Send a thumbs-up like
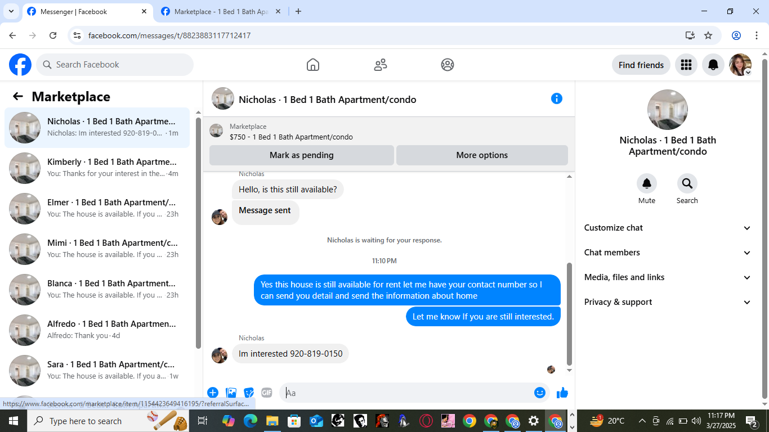The image size is (769, 432). [x=562, y=393]
